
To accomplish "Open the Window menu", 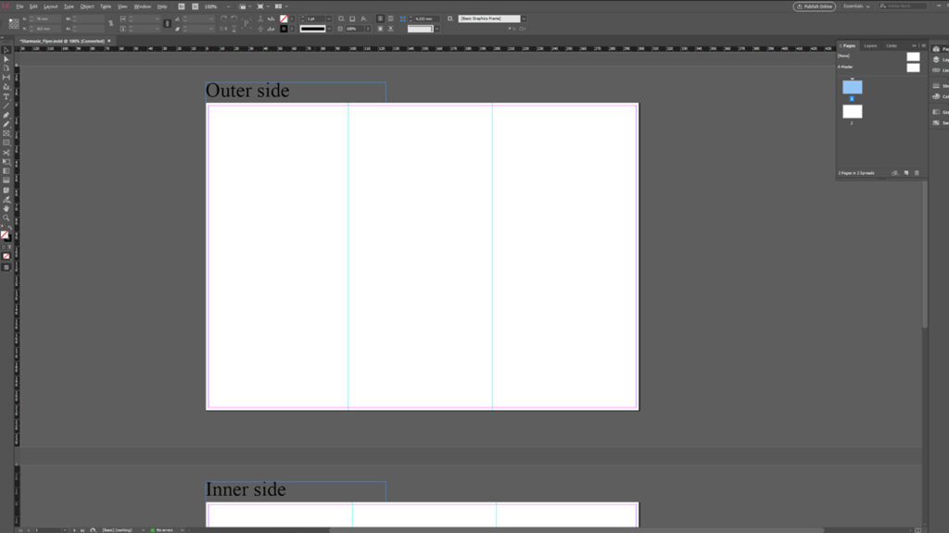I will click(x=141, y=6).
